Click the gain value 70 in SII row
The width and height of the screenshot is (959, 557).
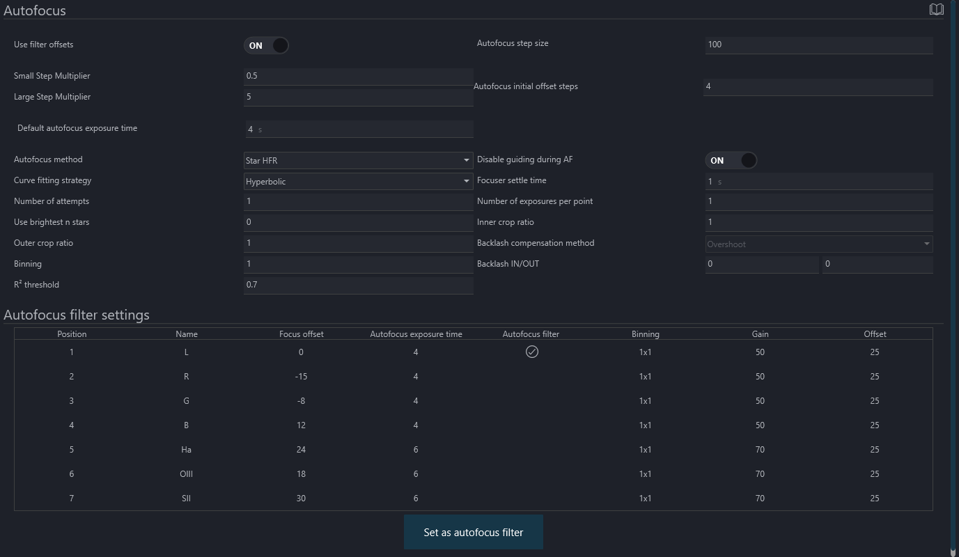[760, 499]
